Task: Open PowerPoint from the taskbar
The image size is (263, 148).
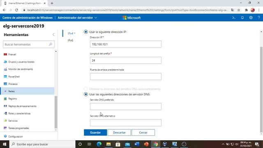Action: (146, 144)
